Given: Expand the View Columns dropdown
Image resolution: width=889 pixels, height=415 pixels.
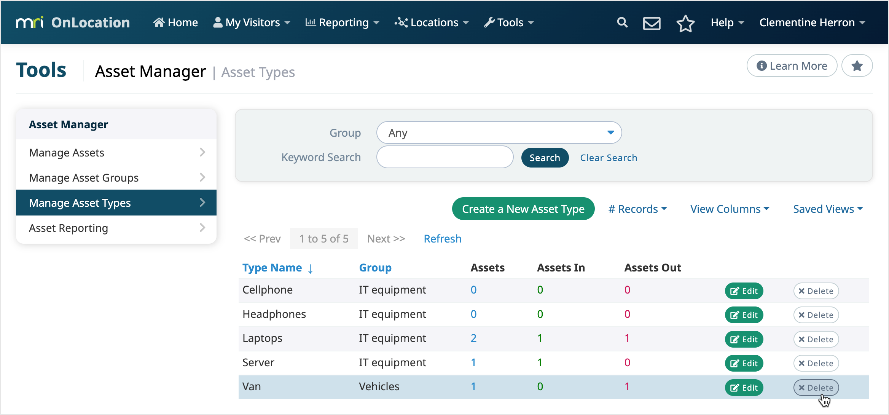Looking at the screenshot, I should pos(729,209).
